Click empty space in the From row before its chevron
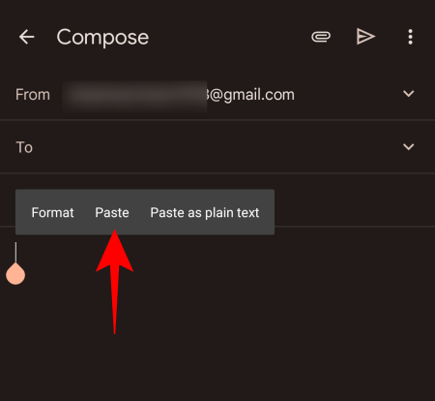The width and height of the screenshot is (435, 401). (348, 94)
